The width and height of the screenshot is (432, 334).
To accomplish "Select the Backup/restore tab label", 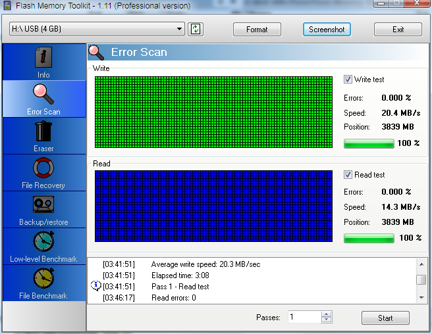I will tap(43, 222).
